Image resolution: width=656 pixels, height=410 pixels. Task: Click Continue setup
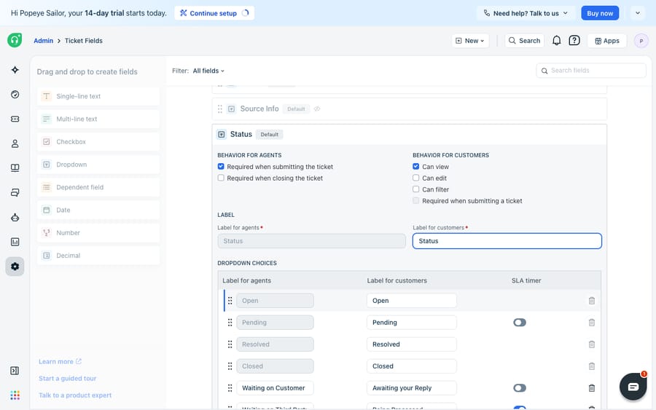(x=214, y=13)
